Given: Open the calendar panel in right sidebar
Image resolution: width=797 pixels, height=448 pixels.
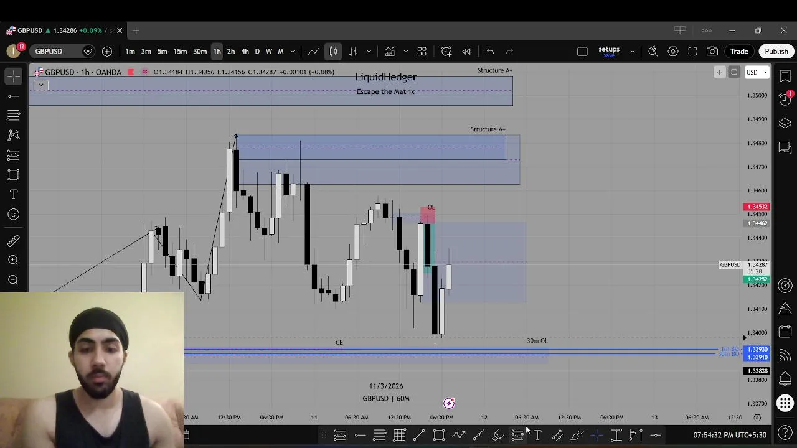Looking at the screenshot, I should [785, 331].
